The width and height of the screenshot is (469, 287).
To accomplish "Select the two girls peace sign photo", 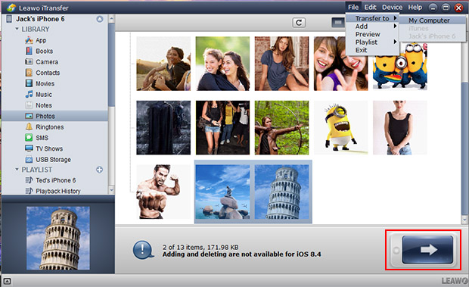I will 340,64.
